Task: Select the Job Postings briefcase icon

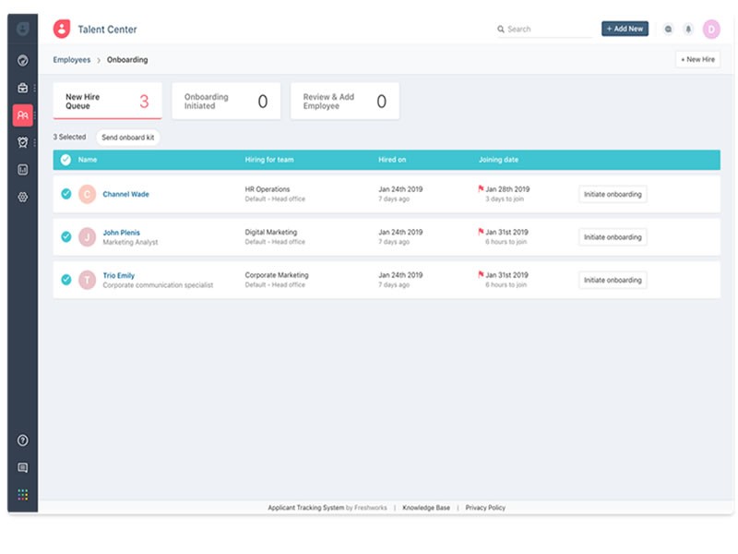Action: (x=21, y=89)
